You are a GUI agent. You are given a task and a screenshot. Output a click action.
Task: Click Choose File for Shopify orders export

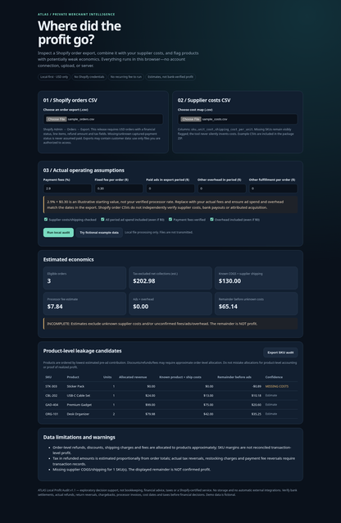click(57, 119)
